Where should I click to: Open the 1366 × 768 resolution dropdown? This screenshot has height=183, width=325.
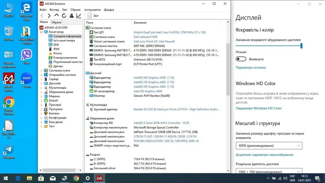(269, 171)
